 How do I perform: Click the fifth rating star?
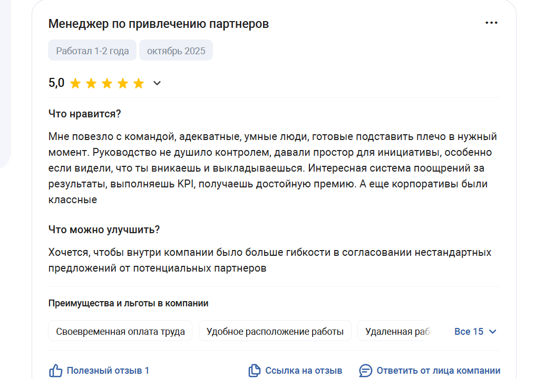pyautogui.click(x=139, y=83)
